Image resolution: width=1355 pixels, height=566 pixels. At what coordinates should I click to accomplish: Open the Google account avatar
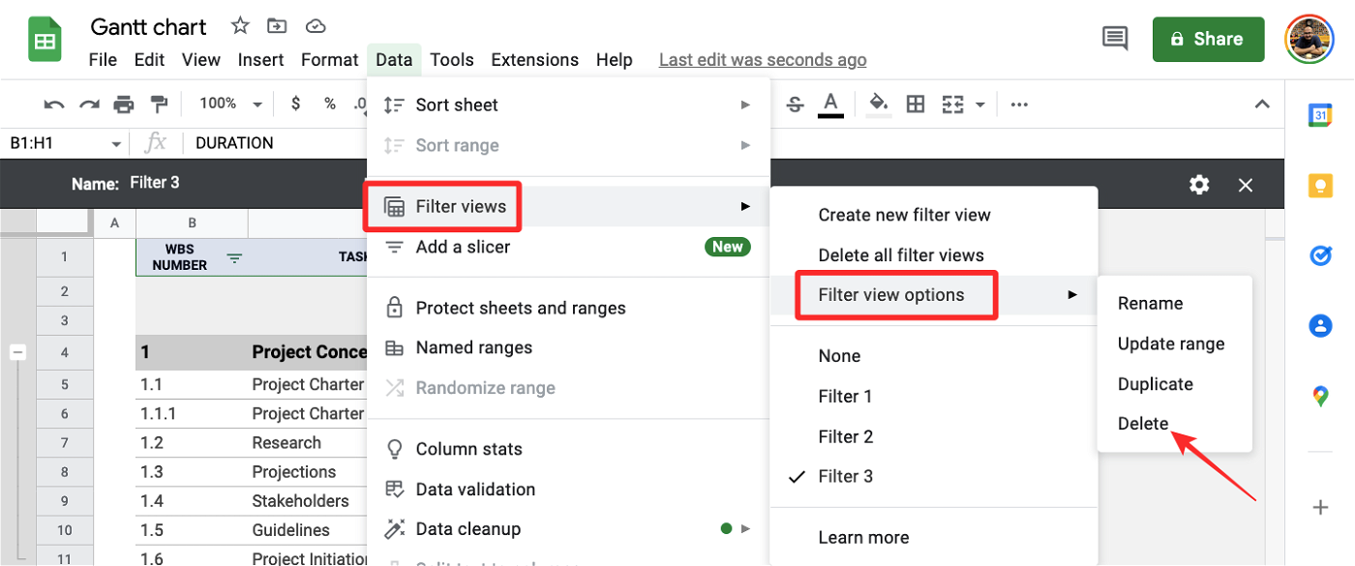point(1309,40)
